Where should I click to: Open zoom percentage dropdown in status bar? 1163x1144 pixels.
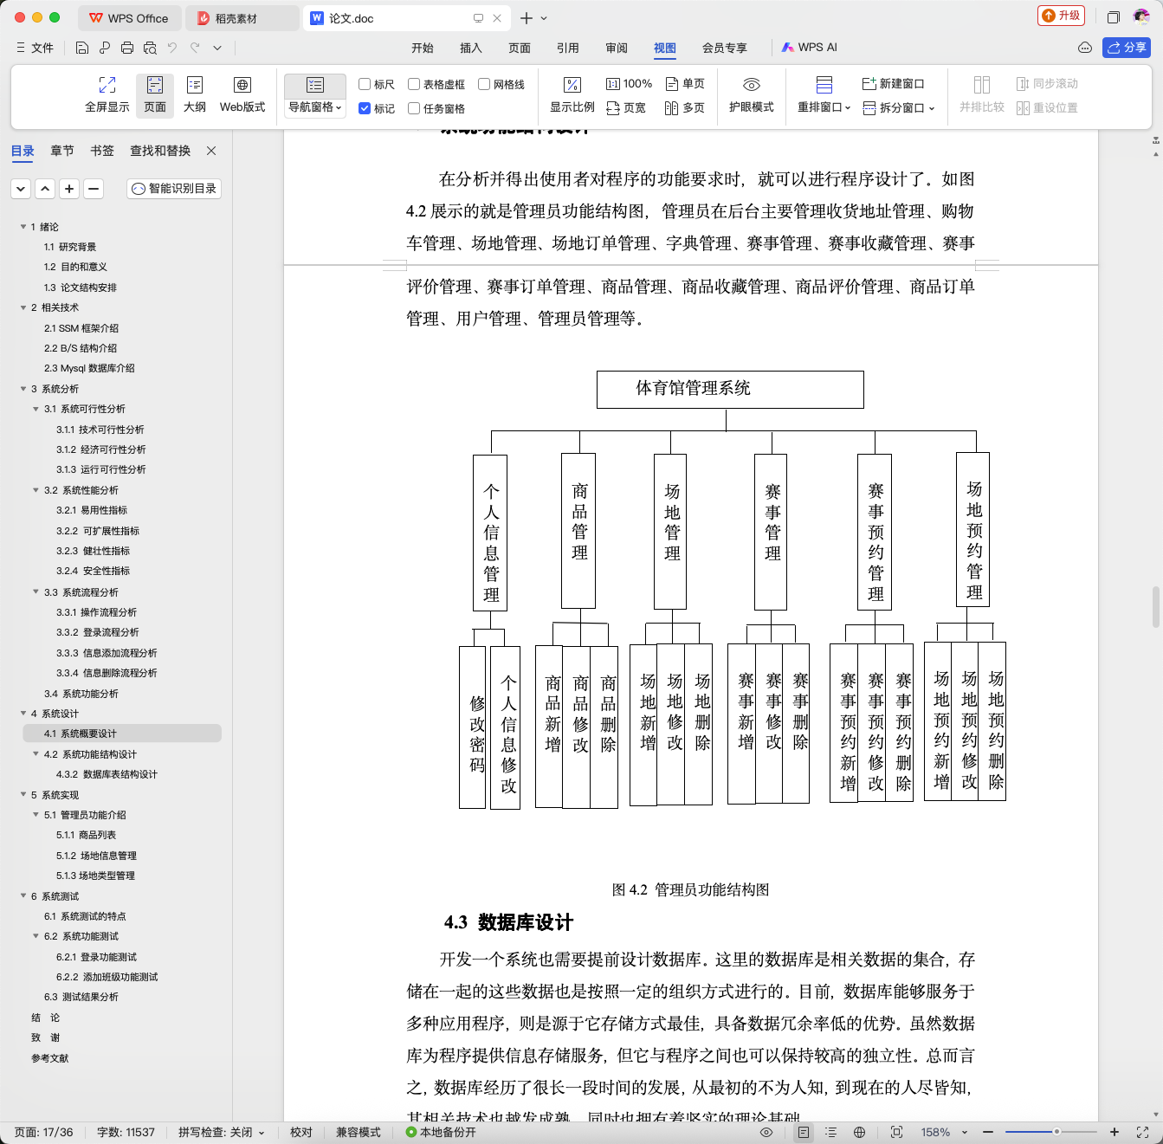[965, 1132]
